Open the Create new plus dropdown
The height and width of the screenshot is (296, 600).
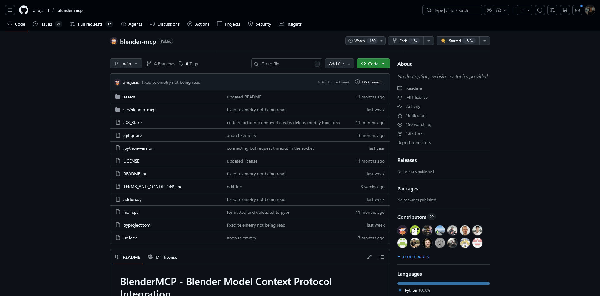(525, 10)
